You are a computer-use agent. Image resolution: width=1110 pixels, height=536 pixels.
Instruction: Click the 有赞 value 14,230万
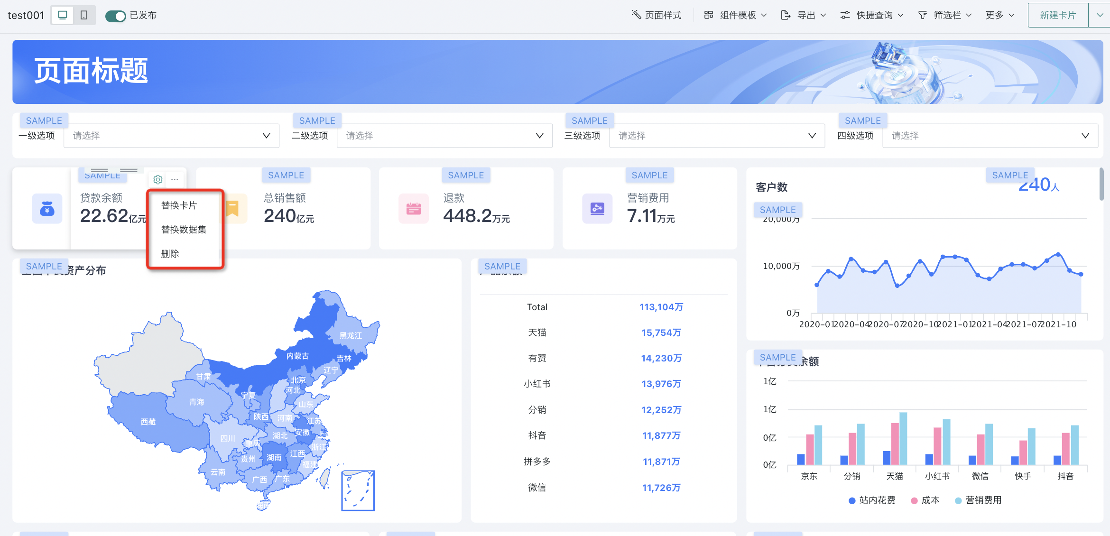coord(661,358)
